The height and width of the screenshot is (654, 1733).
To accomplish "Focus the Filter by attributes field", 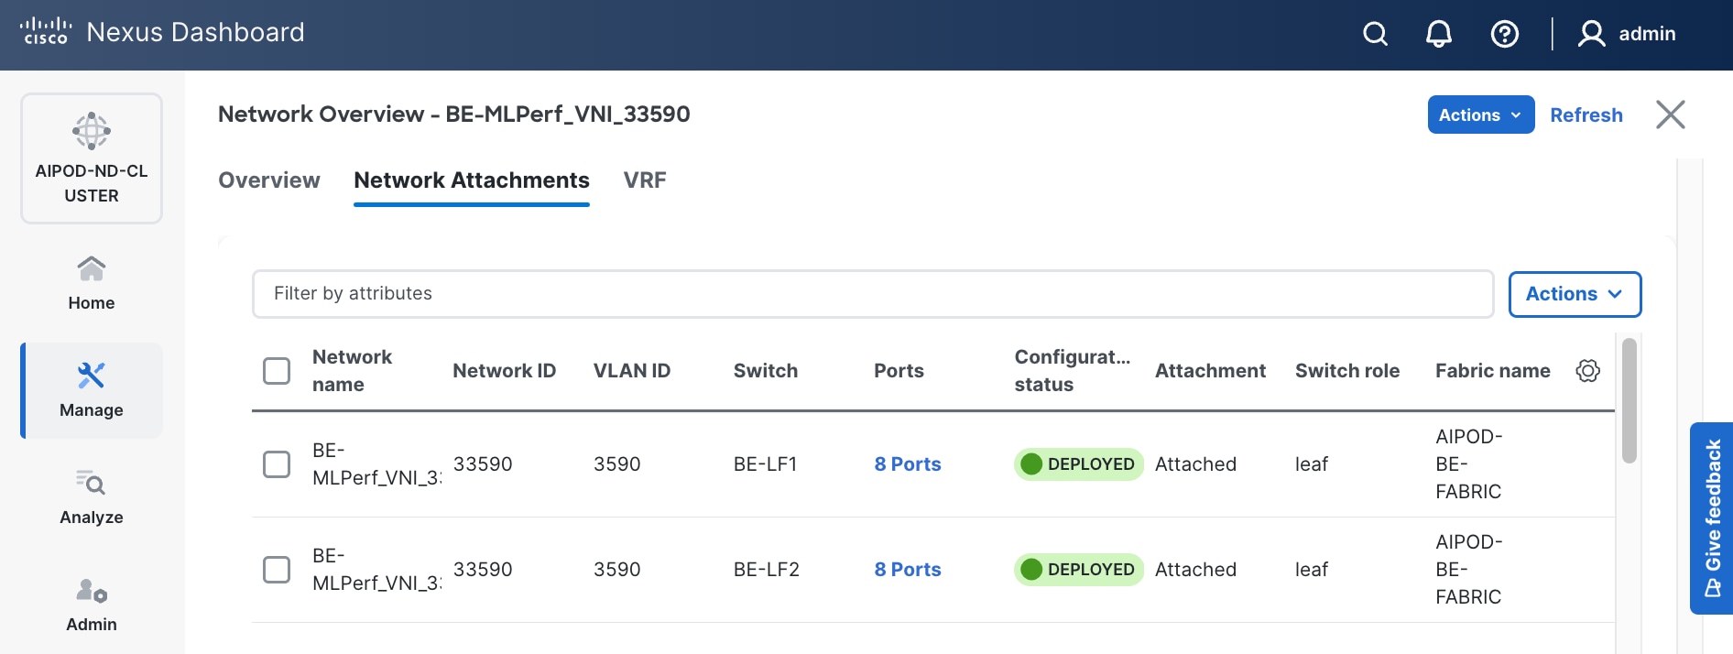I will 872,294.
